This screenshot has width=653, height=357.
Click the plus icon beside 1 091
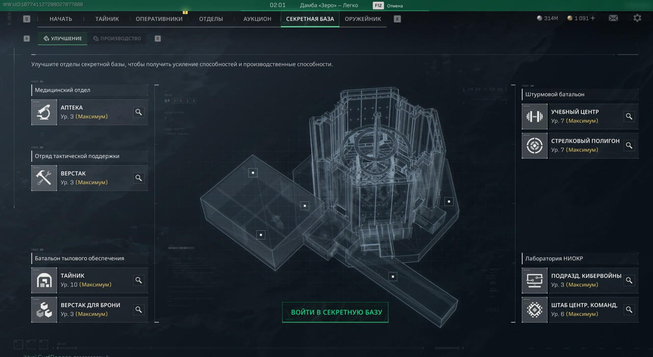click(593, 18)
